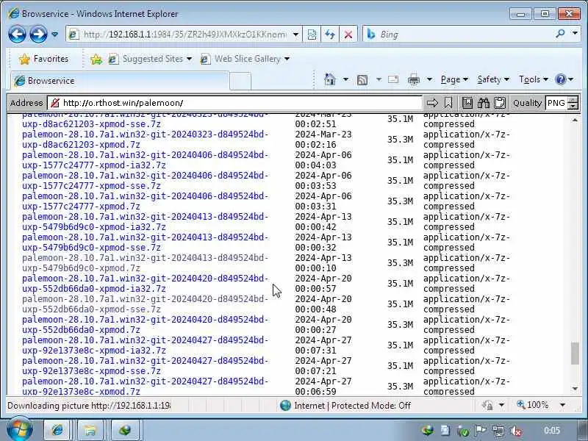Open the zoom level 100% button
Image resolution: width=588 pixels, height=441 pixels.
point(532,405)
